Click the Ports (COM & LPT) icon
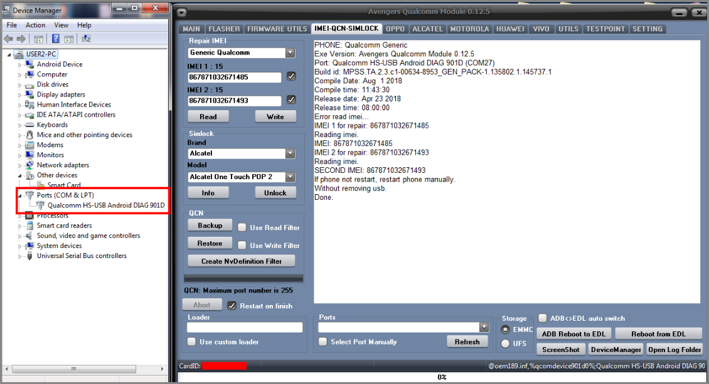Screen dimensions: 709x384 [29, 195]
